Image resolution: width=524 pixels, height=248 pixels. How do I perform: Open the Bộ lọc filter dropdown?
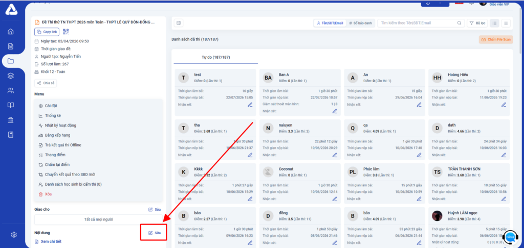477,23
